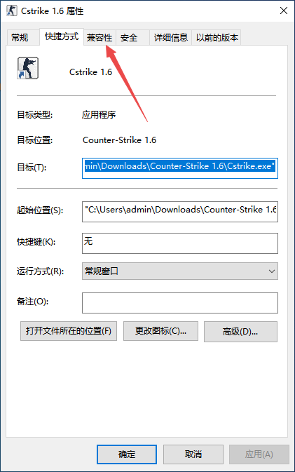The width and height of the screenshot is (295, 472).
Task: Click the Cstrike title bar icon
Action: (x=11, y=11)
